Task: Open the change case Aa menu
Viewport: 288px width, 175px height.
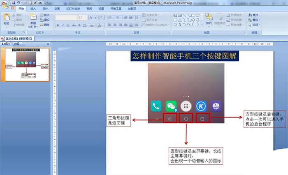Action: coord(92,25)
